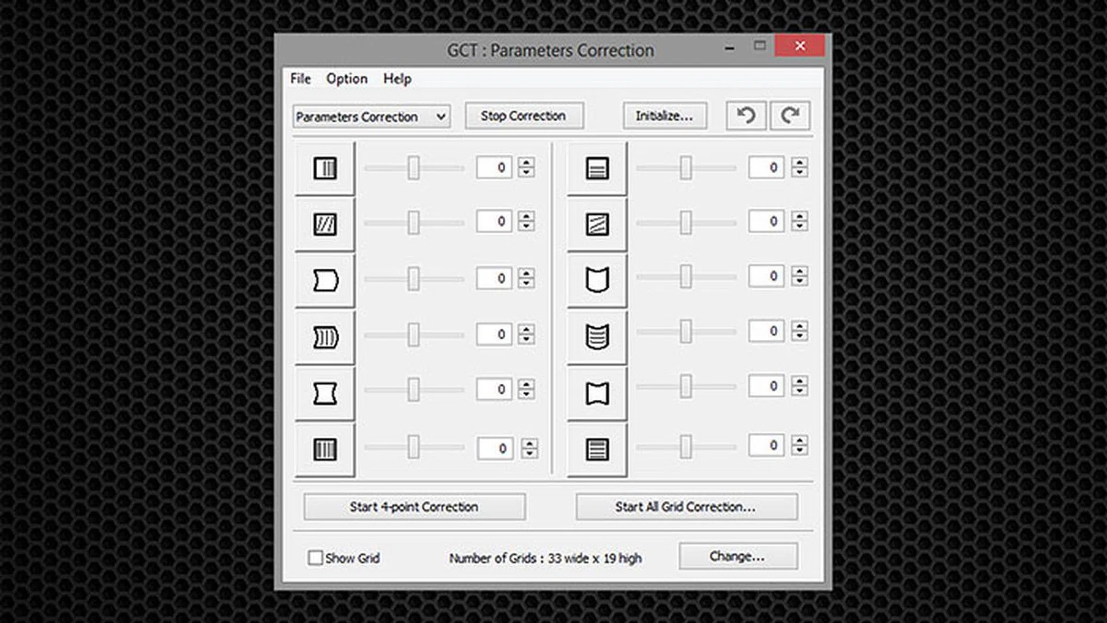1107x623 pixels.
Task: Increment the first left-column value spinner
Action: [526, 163]
